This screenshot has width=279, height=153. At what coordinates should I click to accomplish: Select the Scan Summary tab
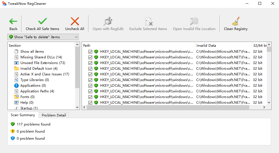coord(23,115)
